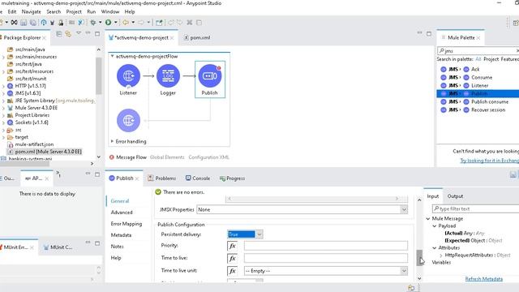The image size is (519, 292).
Task: Click the Collapse All icon in Package Explorer
Action: [59, 34]
